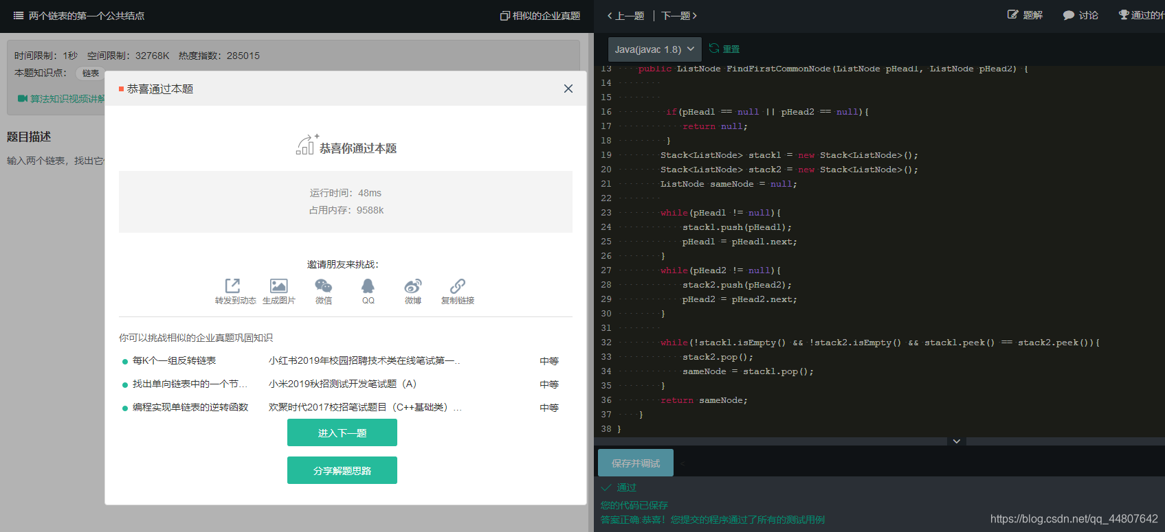The width and height of the screenshot is (1165, 532).
Task: Click the green 进入下一题 button
Action: point(342,432)
